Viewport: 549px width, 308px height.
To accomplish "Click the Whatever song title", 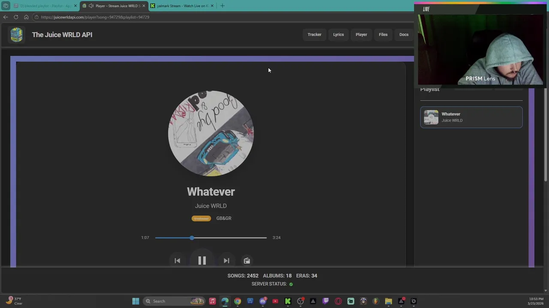I will (x=211, y=192).
